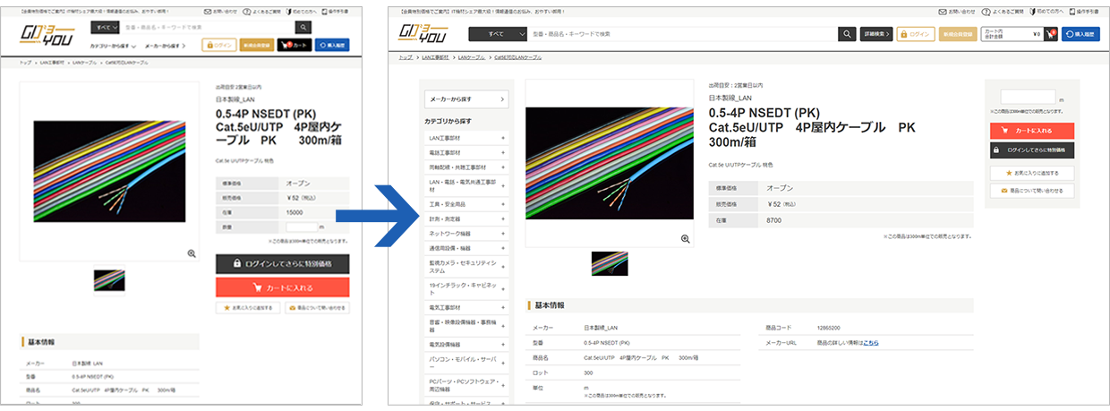Click 詳細検索 button in the right page
This screenshot has height=411, width=1110.
tap(876, 34)
